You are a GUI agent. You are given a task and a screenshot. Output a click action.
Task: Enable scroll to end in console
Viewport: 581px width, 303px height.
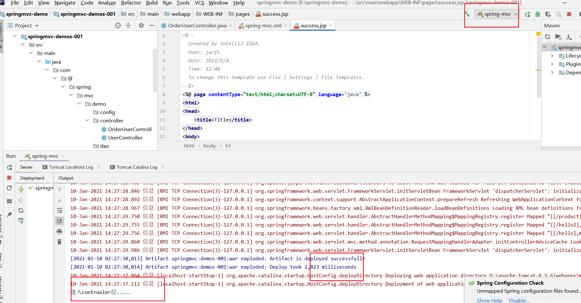59,221
